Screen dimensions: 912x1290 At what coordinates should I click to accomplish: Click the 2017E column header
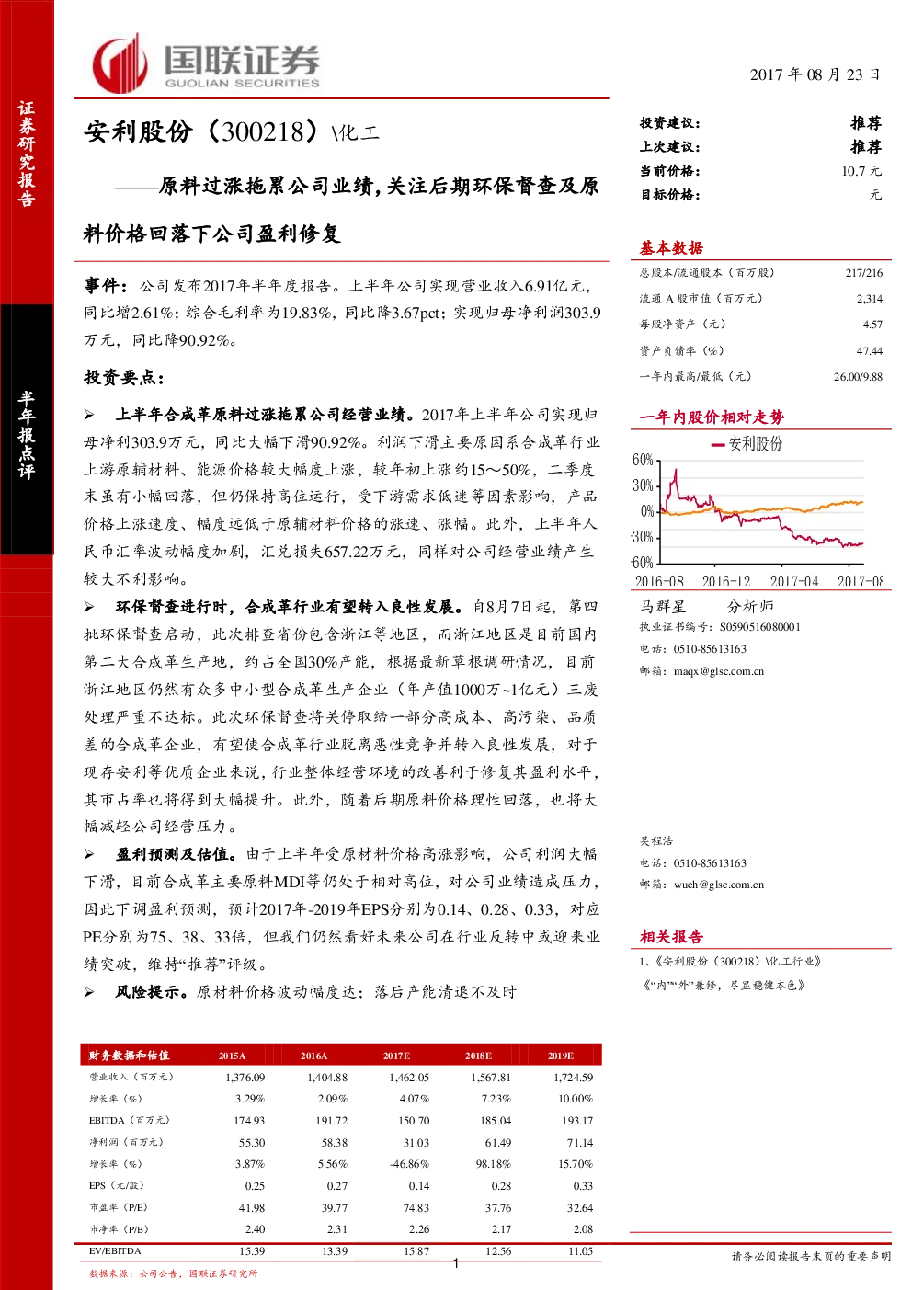396,1056
